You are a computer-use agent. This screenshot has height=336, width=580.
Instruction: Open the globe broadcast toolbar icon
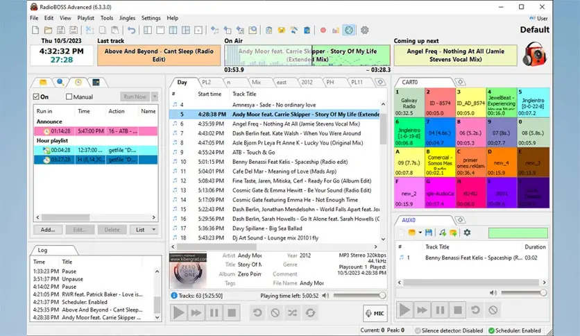349,31
